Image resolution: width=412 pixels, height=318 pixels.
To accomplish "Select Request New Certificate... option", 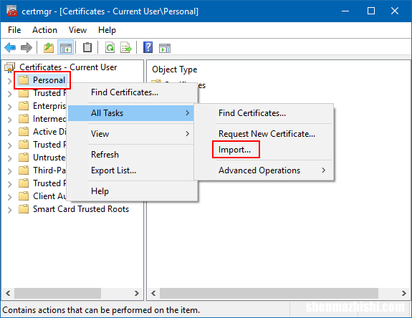I will pos(267,134).
